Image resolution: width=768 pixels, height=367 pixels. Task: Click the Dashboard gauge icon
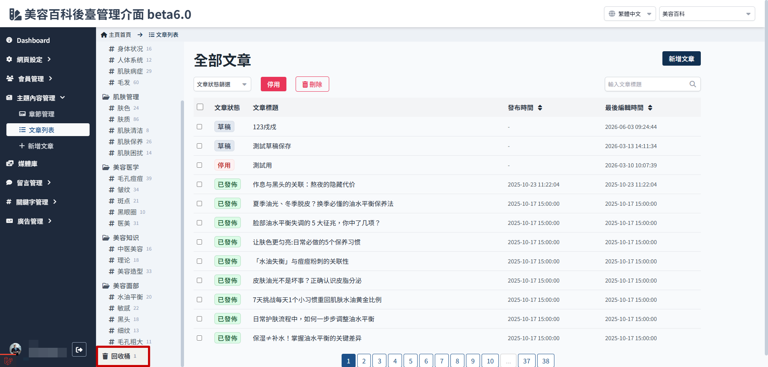[x=9, y=40]
